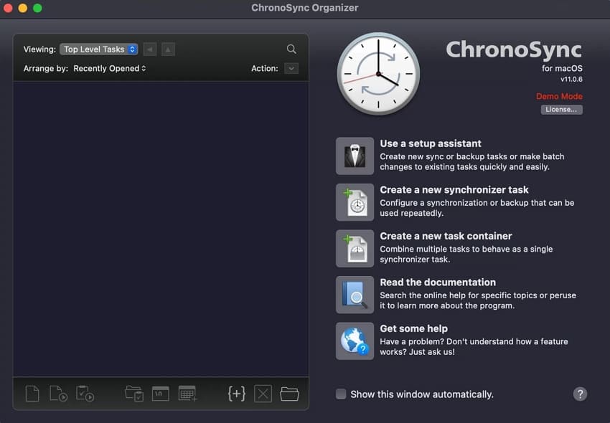Click Use a setup assistant heading
This screenshot has width=610, height=423.
tap(431, 143)
